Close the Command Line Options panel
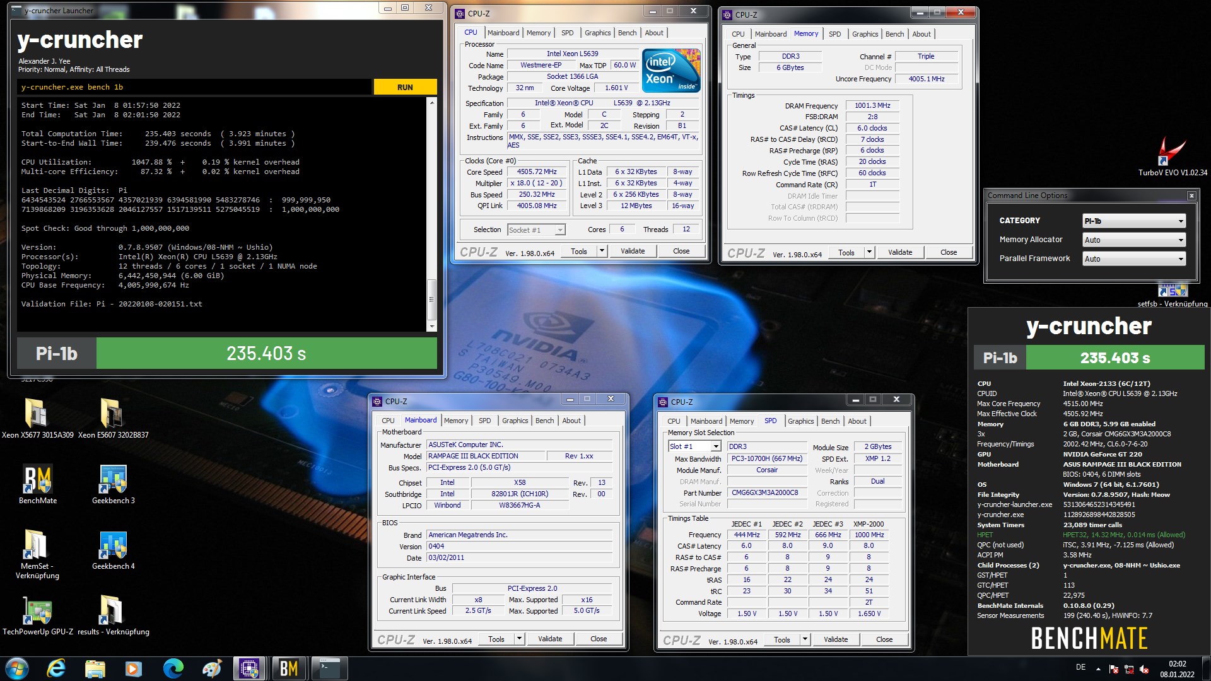This screenshot has height=681, width=1211. [1191, 195]
